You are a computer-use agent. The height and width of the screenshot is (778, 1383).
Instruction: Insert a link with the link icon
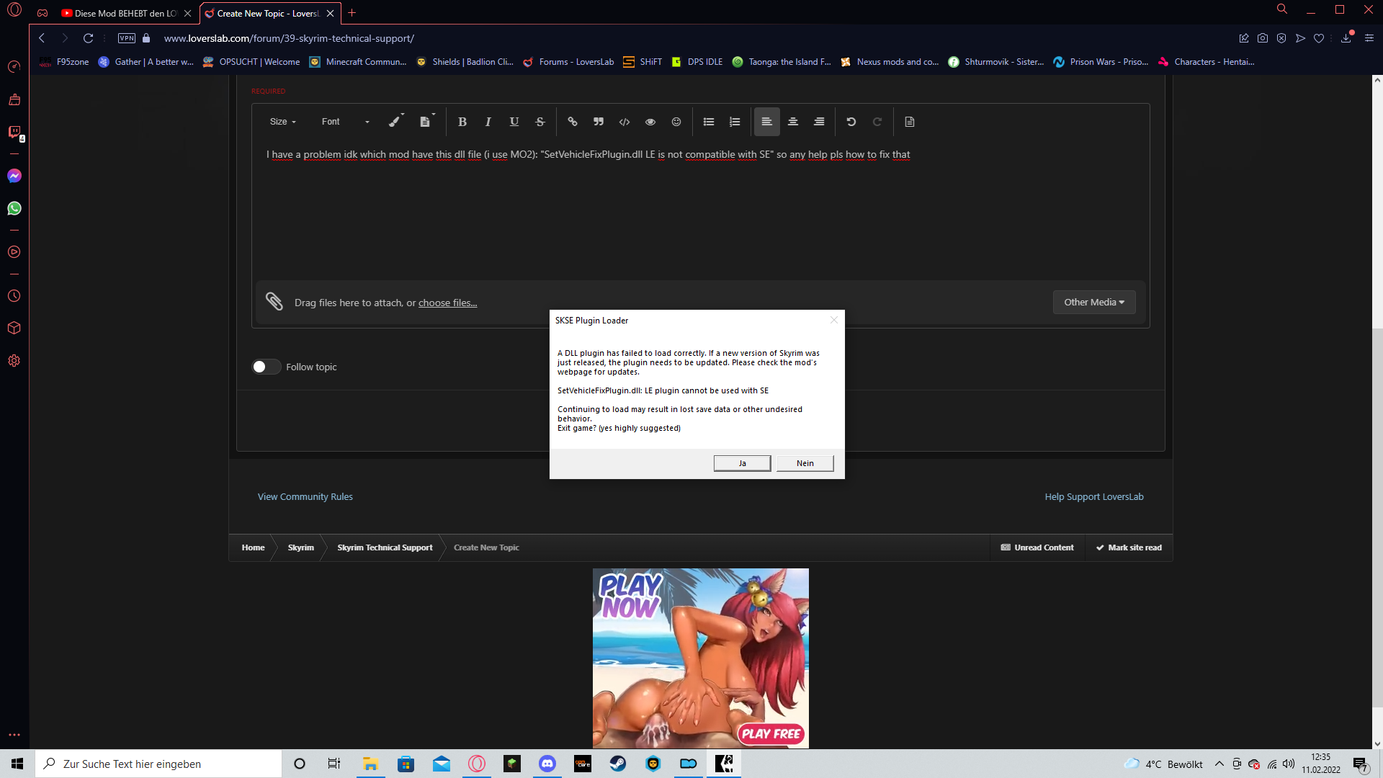[x=573, y=122]
